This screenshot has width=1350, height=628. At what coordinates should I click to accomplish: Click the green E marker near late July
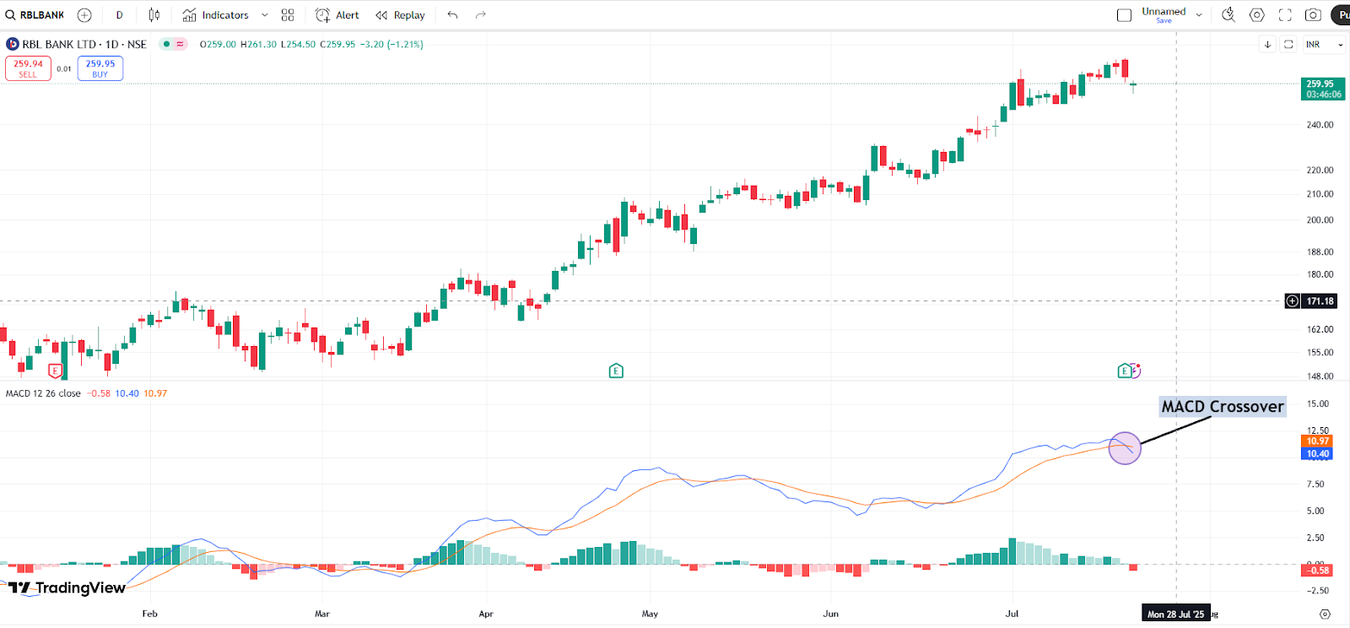click(x=1124, y=371)
